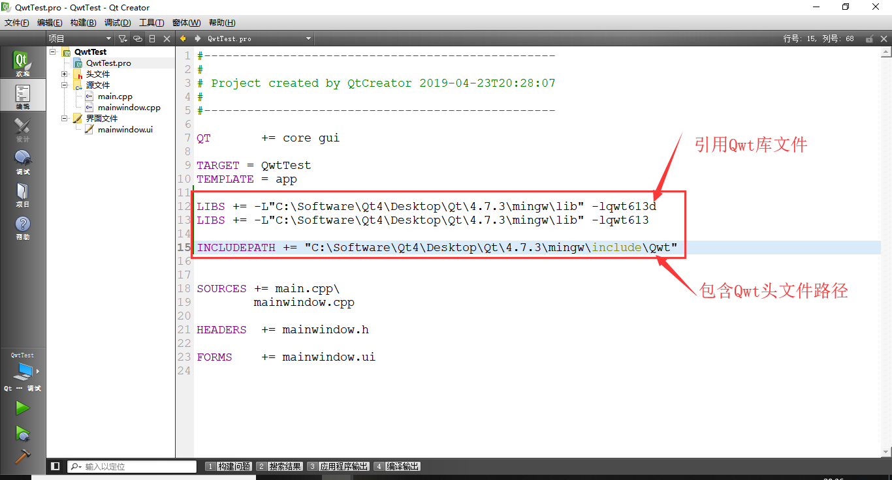Select the 源文件 folder row
This screenshot has width=892, height=480.
click(x=98, y=85)
